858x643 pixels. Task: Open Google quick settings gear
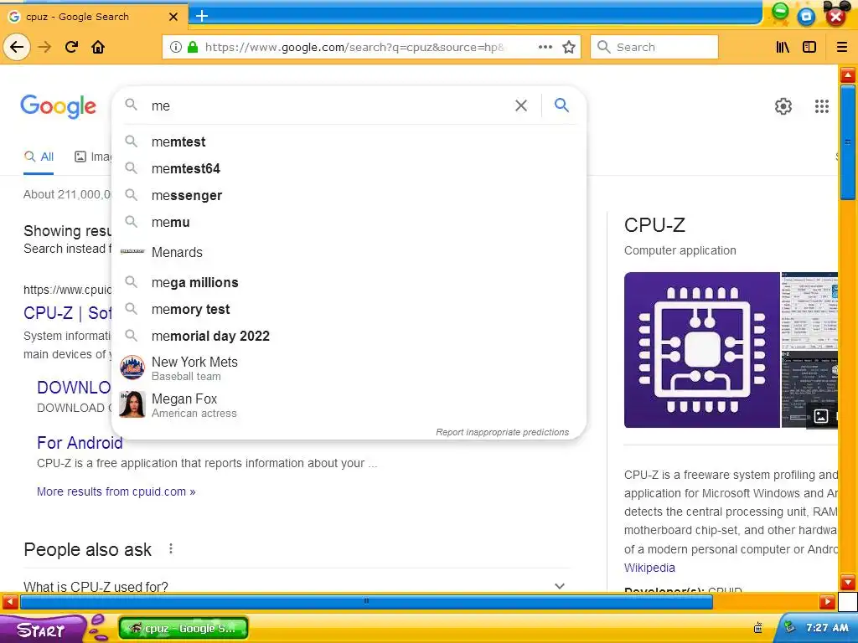(x=783, y=106)
